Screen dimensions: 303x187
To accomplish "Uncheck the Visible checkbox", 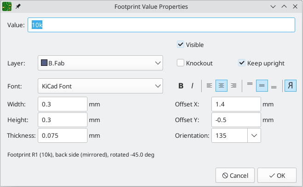I will point(181,45).
